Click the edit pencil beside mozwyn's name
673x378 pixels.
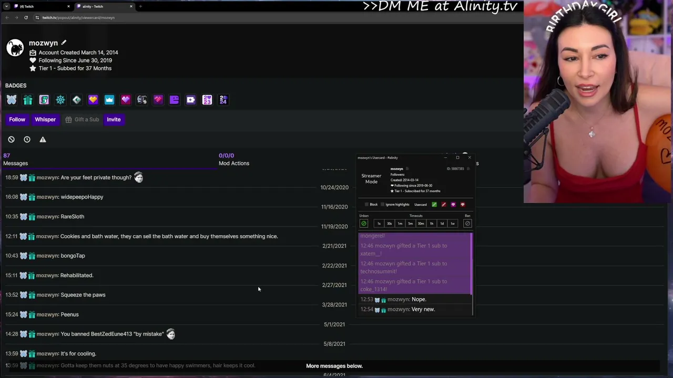pos(64,43)
